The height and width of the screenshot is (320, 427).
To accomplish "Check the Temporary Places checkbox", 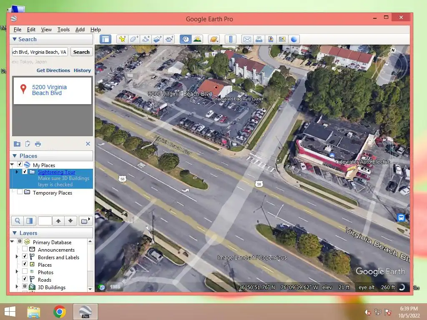I will [x=20, y=192].
